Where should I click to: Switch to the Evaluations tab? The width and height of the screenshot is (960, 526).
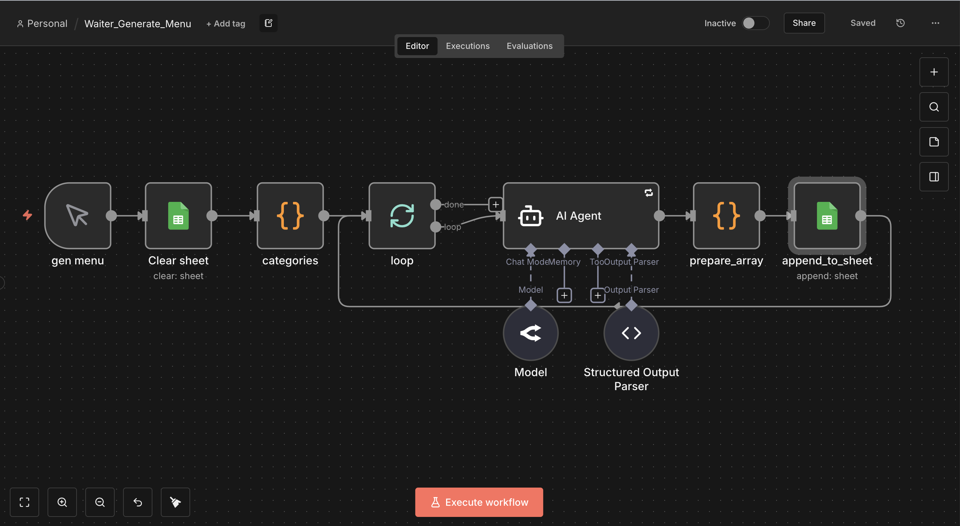[529, 46]
